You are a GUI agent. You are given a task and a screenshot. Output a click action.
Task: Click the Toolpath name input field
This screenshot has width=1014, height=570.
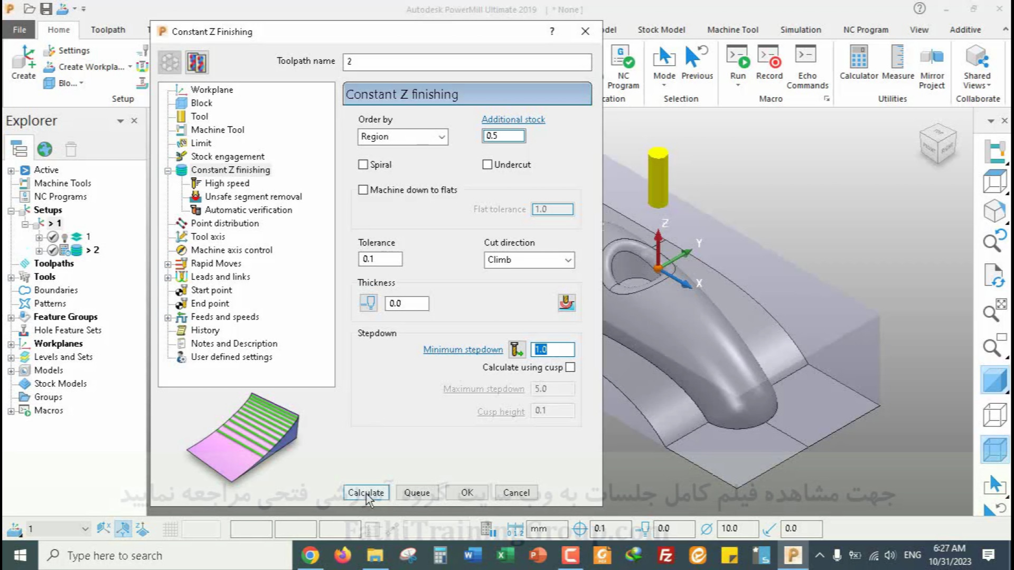tap(467, 62)
